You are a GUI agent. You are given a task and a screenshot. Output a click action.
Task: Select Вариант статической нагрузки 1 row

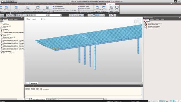point(13,40)
